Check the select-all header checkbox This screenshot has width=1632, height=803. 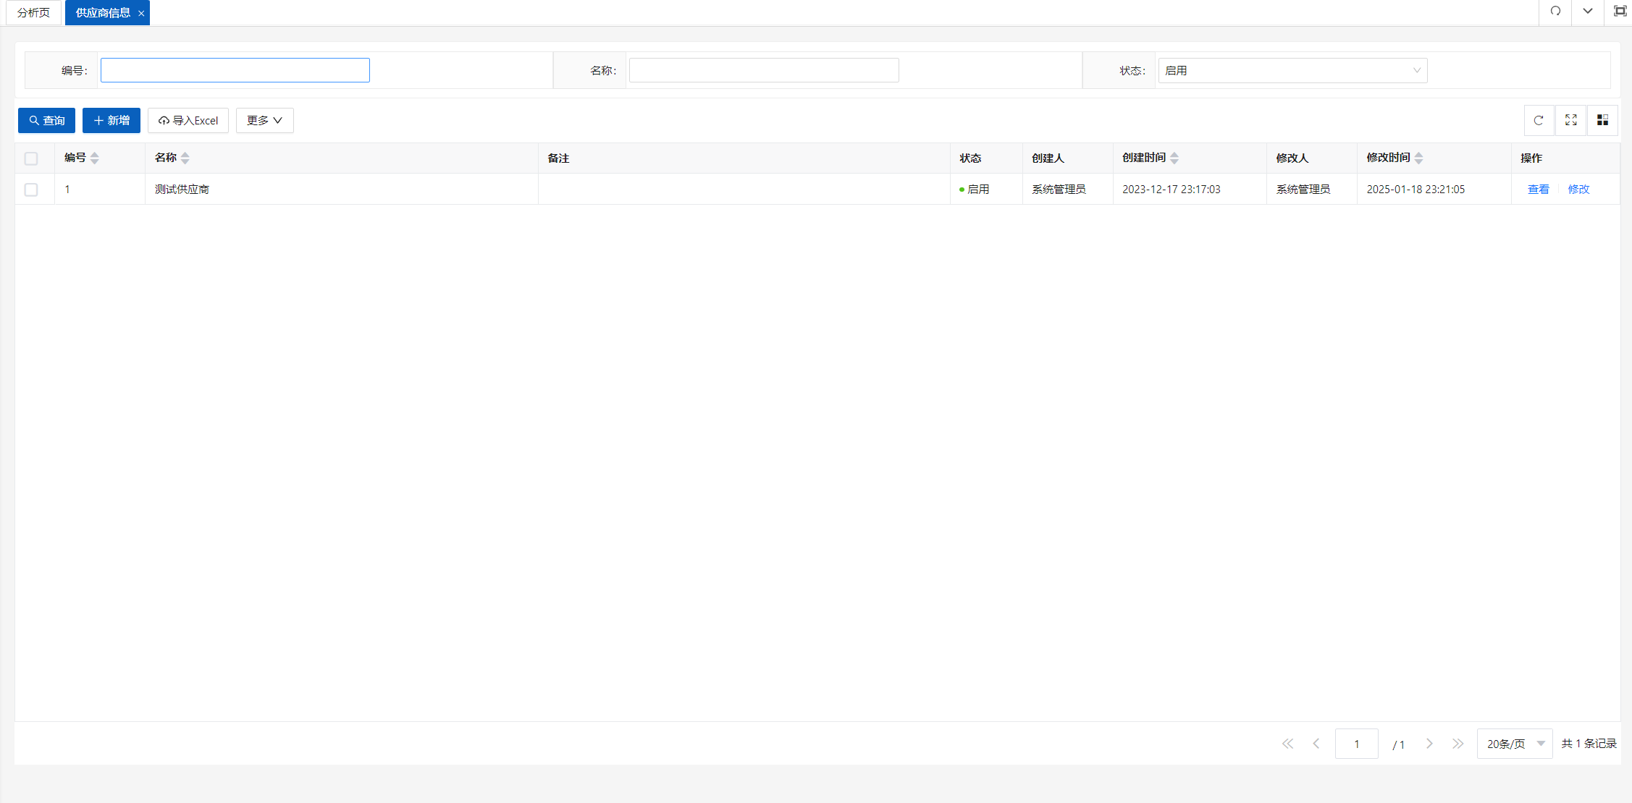[x=31, y=158]
